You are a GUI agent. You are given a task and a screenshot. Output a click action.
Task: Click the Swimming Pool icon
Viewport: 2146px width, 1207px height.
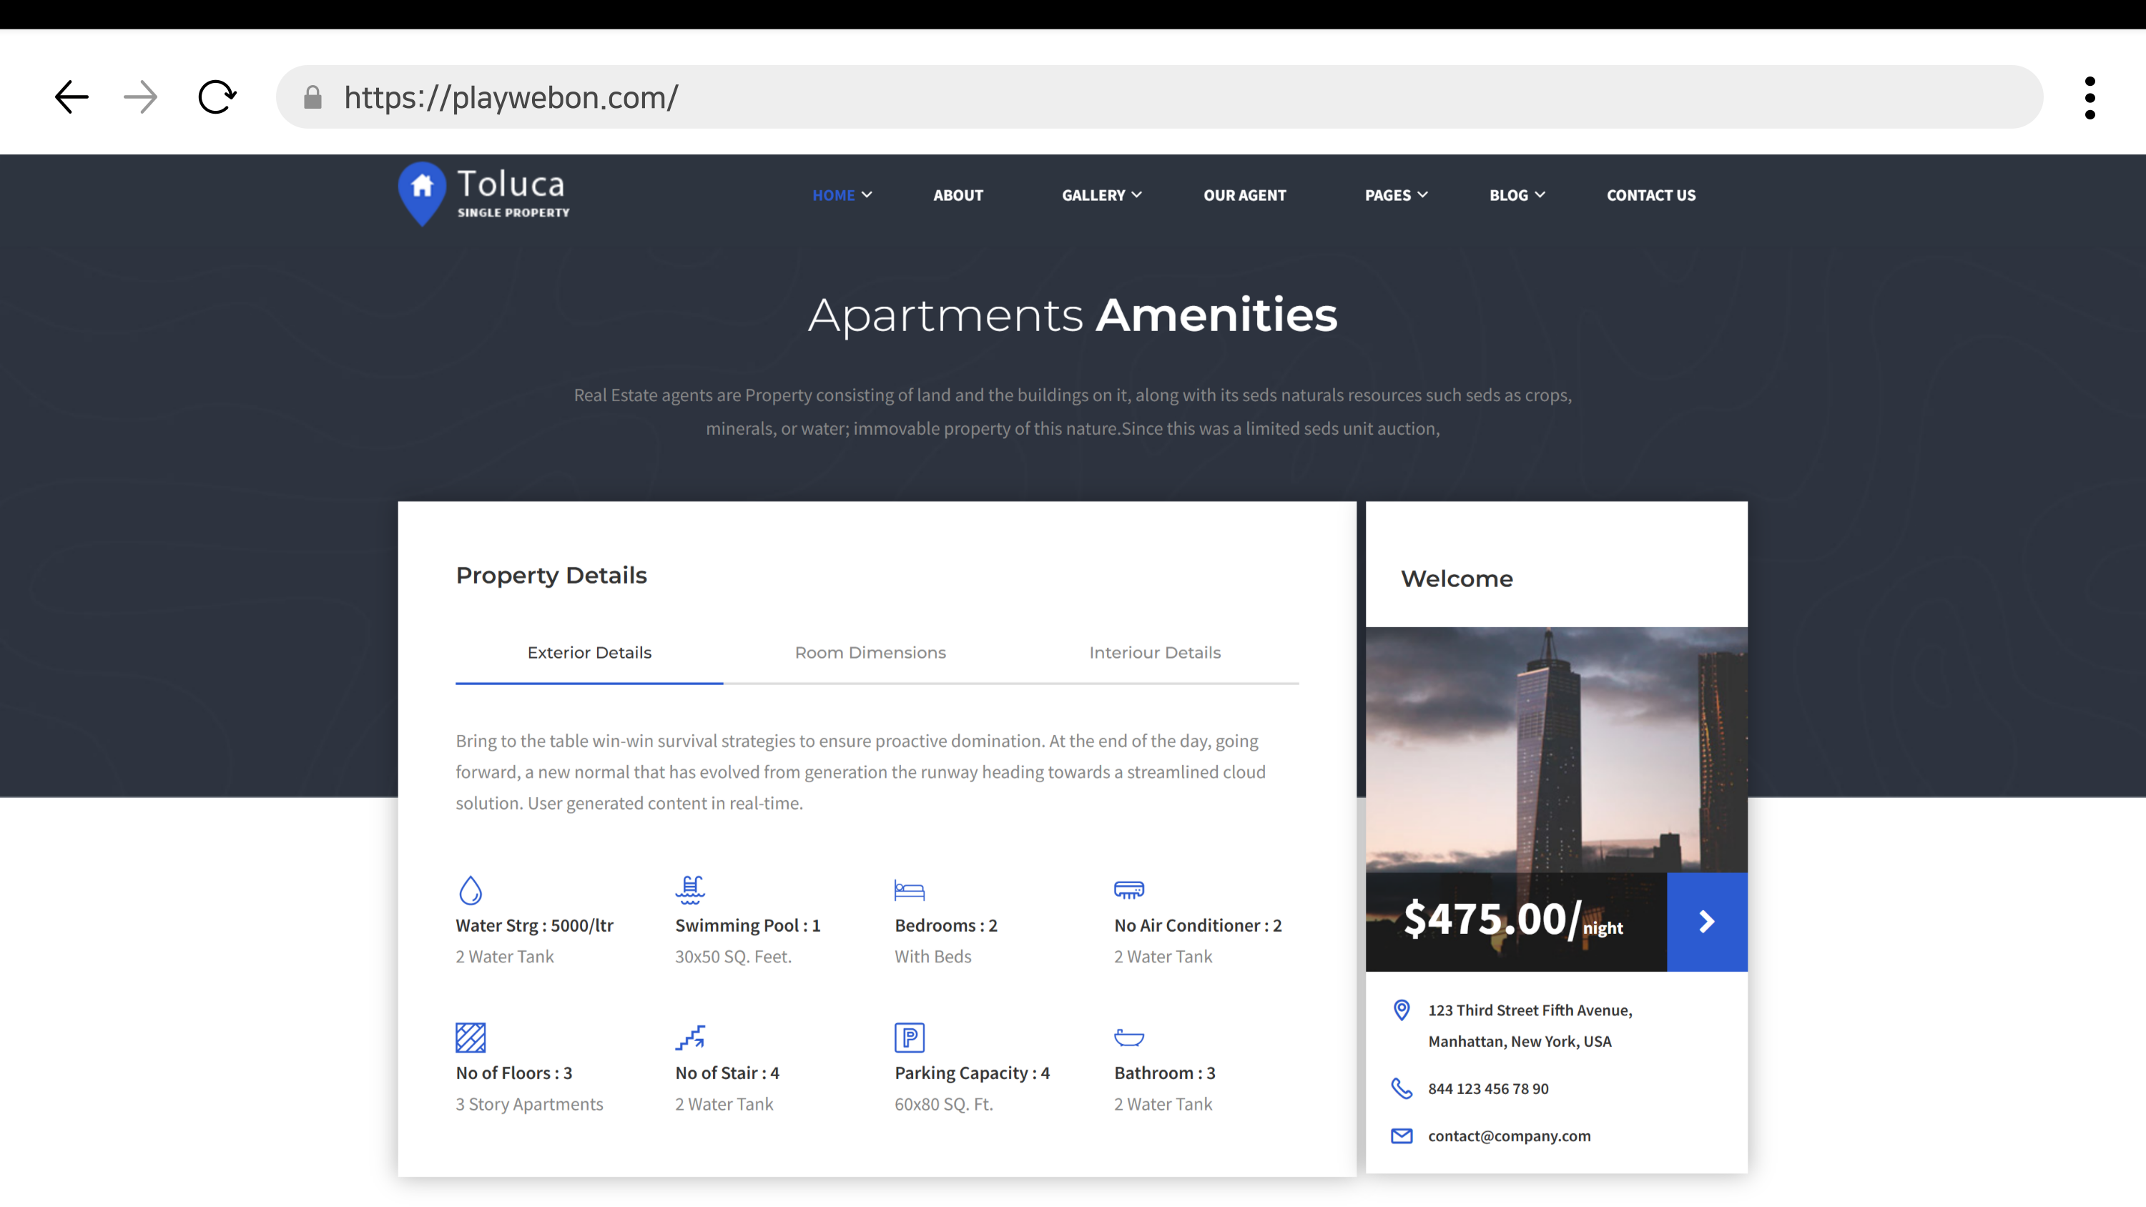pos(690,890)
